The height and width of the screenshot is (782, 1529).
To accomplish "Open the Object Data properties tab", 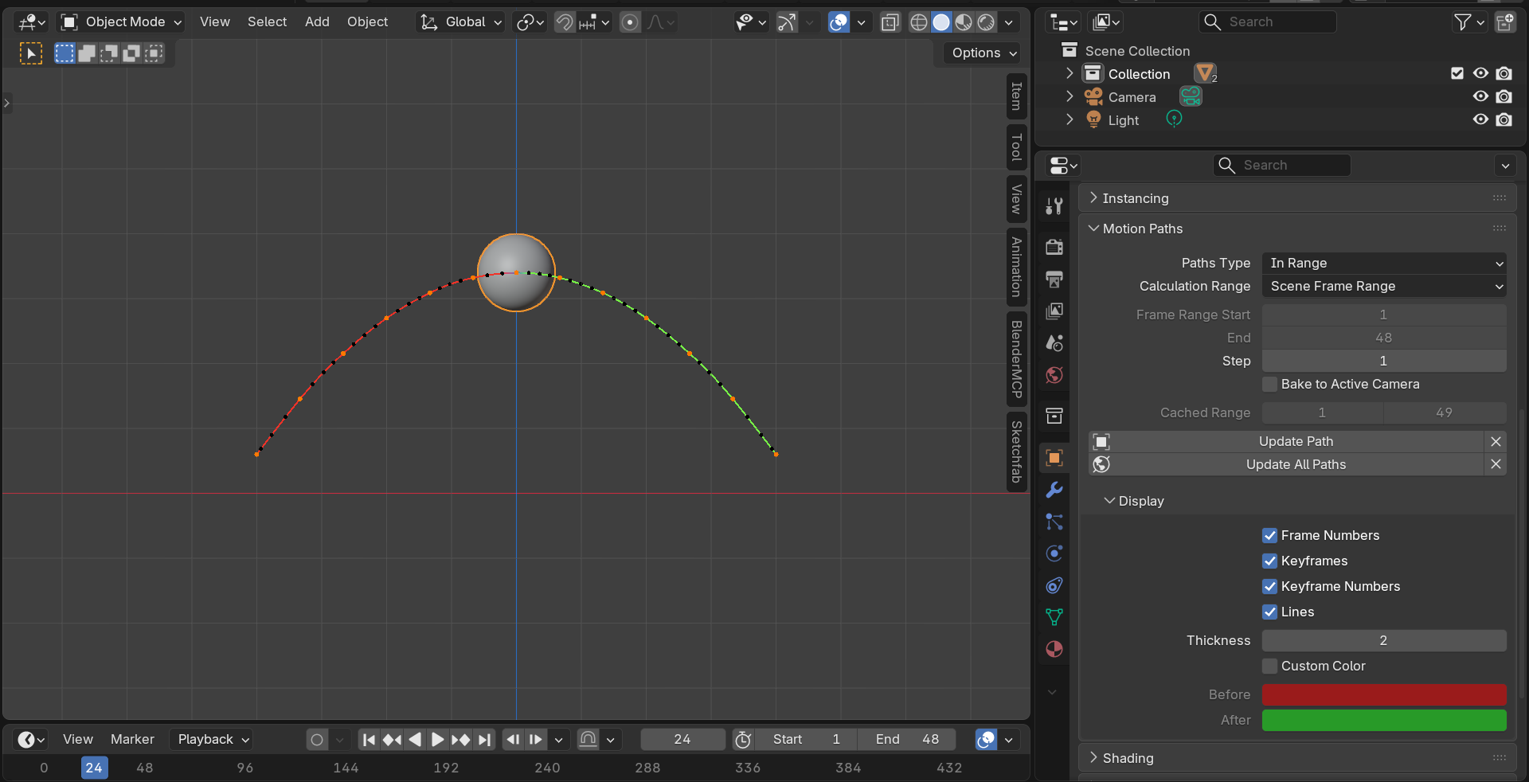I will [1054, 617].
